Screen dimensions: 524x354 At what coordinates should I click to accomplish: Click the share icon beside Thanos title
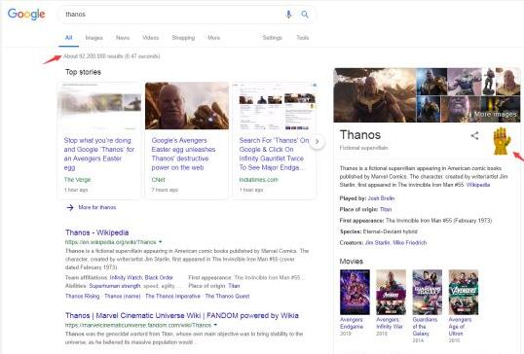(x=474, y=135)
